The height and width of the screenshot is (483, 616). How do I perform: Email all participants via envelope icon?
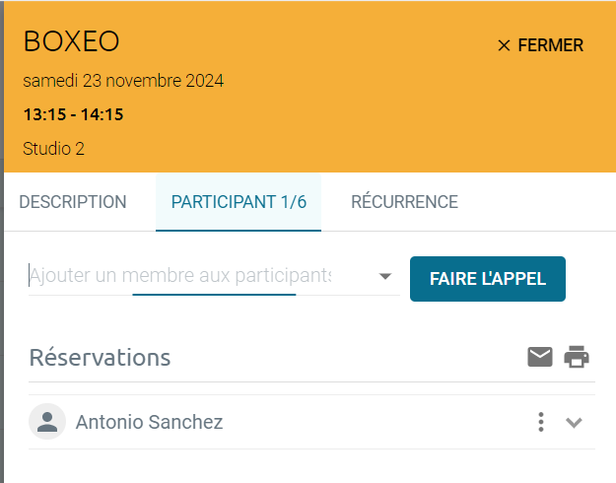[540, 357]
